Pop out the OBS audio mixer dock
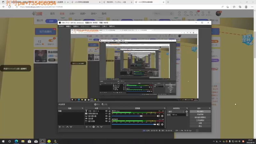 [164, 108]
